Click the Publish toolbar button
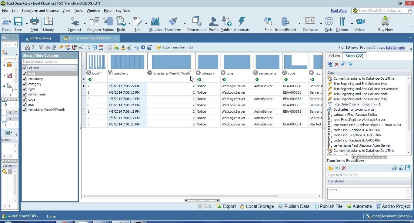Image resolution: width=414 pixels, height=223 pixels. pos(226,24)
